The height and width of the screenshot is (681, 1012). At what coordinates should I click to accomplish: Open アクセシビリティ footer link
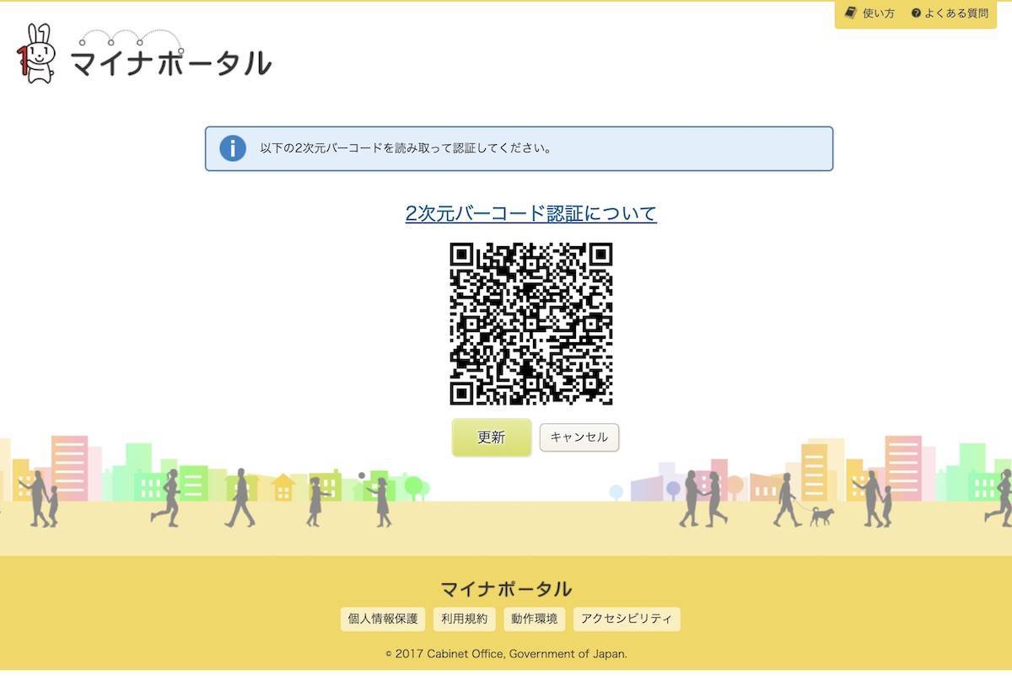point(627,619)
